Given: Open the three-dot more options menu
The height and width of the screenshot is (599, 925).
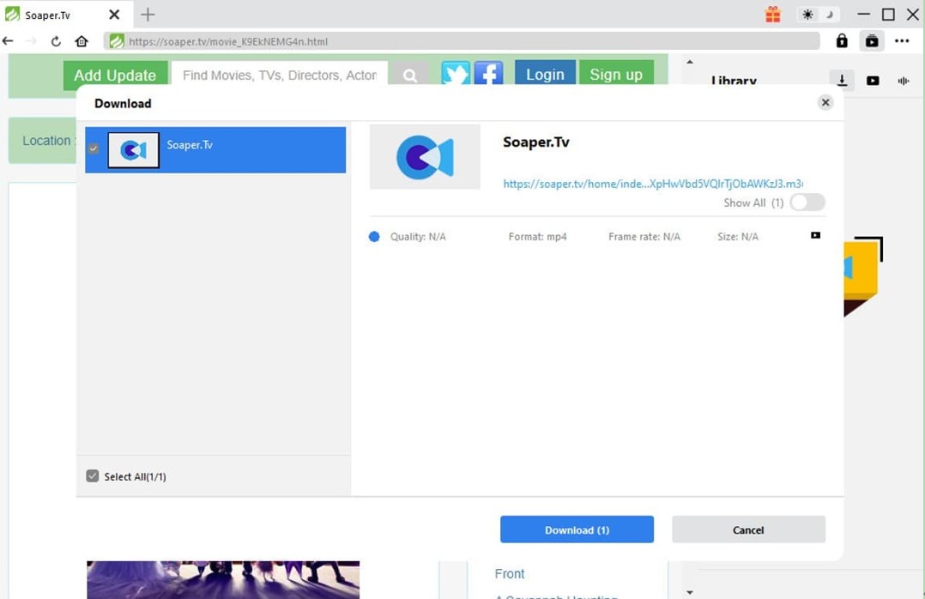Looking at the screenshot, I should point(901,41).
